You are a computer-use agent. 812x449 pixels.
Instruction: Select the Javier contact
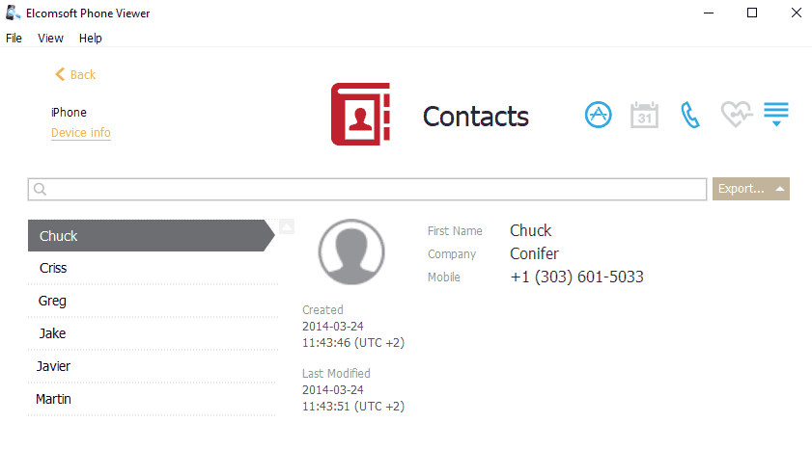point(54,366)
